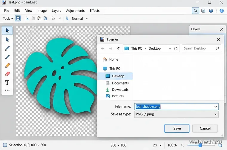The height and width of the screenshot is (150, 227).
Task: Close the Save As dialog
Action: 219,40
